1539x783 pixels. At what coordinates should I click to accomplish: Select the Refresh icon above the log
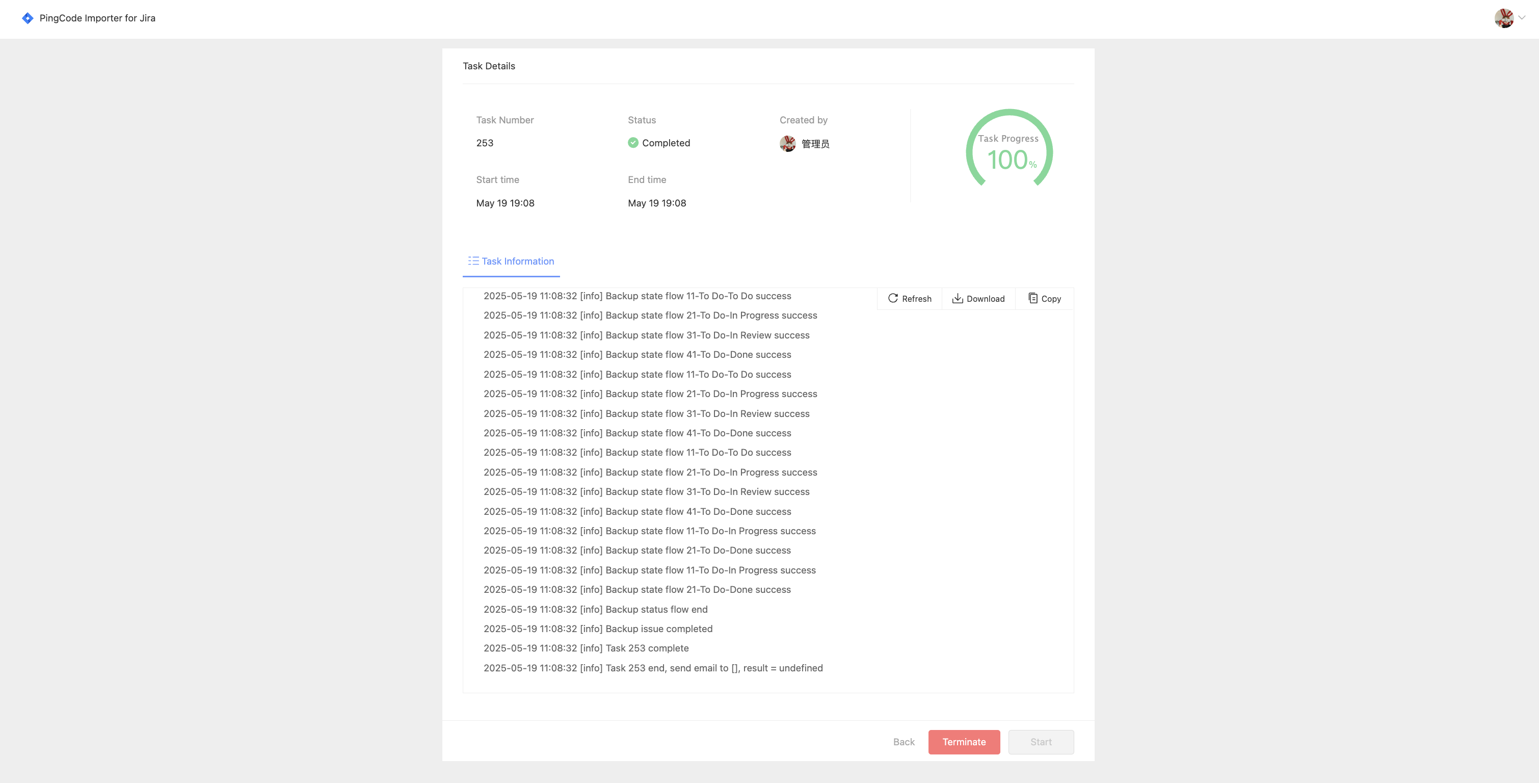[893, 298]
